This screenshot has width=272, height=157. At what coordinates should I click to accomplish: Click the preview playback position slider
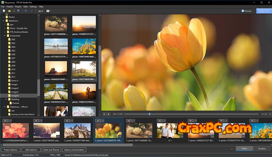(x=149, y=114)
